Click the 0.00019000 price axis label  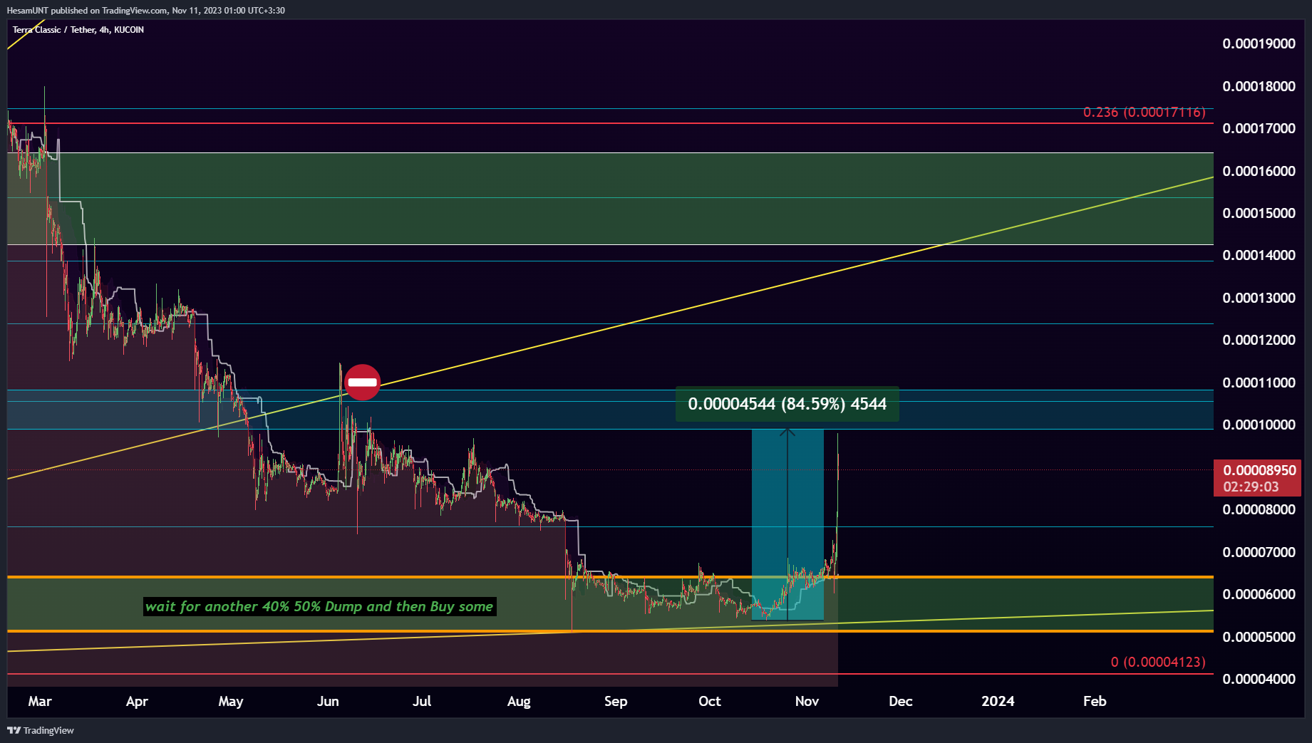1259,43
